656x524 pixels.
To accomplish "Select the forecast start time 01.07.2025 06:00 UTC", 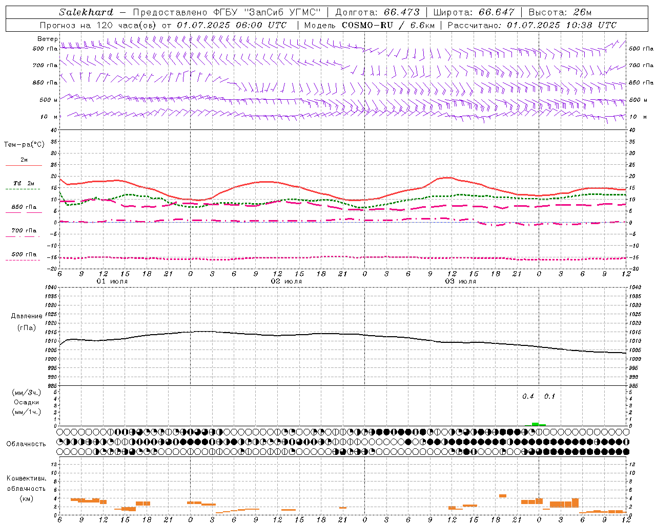I will 232,25.
